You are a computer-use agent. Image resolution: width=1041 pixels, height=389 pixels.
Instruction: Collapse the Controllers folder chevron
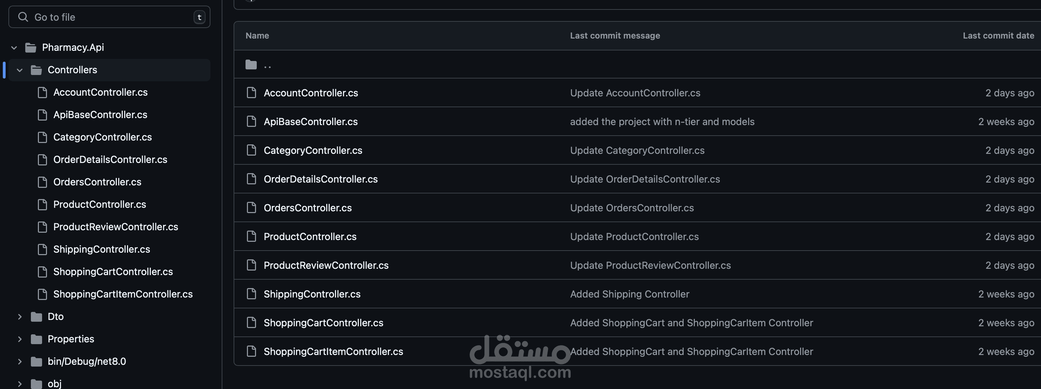19,70
